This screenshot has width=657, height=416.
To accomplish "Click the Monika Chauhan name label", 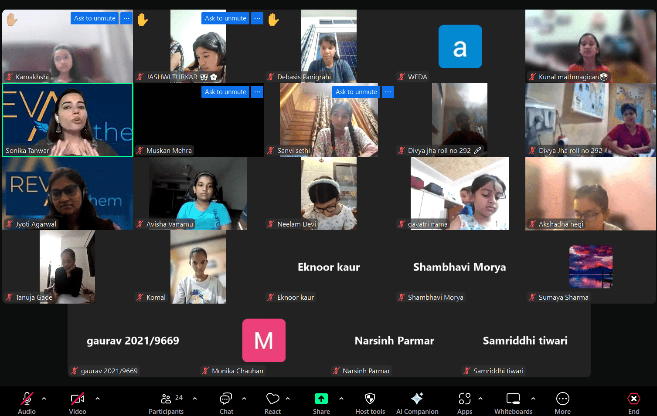I will [x=238, y=371].
